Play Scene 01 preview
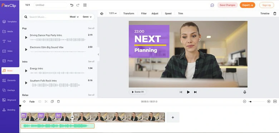This screenshot has height=133, width=279. point(138,92)
